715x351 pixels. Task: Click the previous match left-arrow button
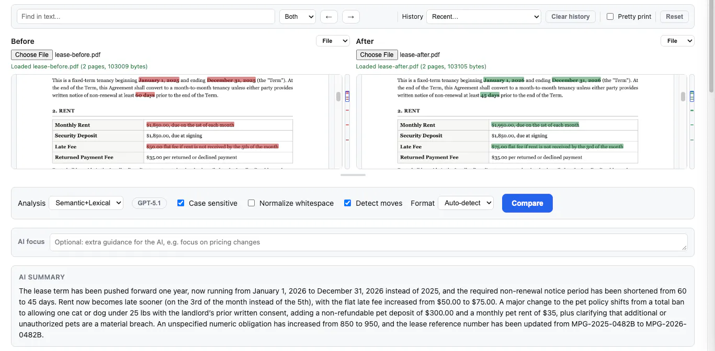(x=328, y=17)
